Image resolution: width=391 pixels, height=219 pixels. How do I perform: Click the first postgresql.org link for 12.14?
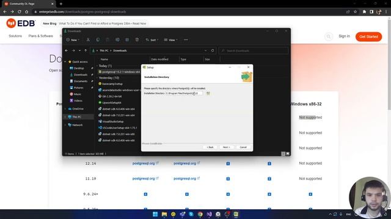[145, 164]
